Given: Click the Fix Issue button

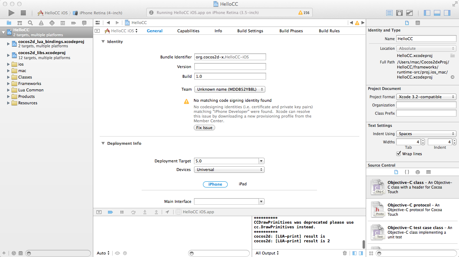Looking at the screenshot, I should 204,128.
